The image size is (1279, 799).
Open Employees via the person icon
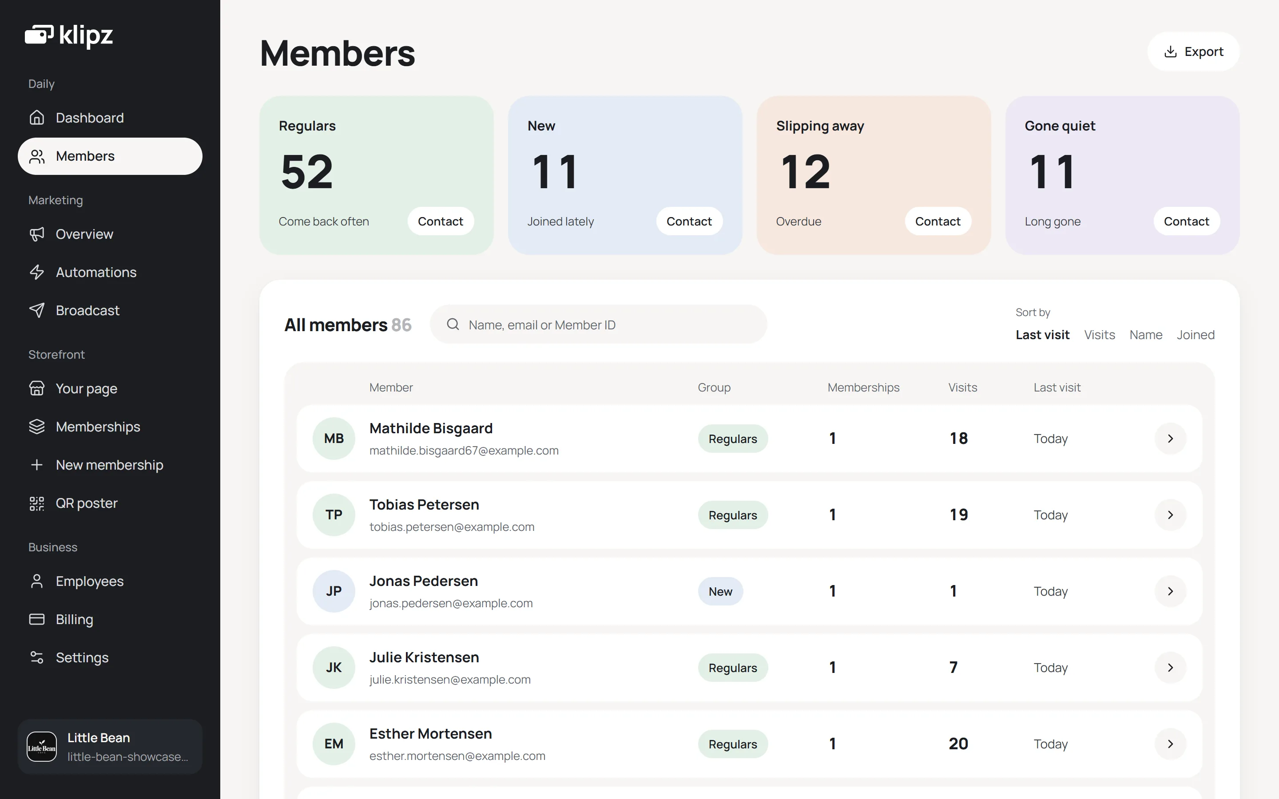tap(36, 581)
